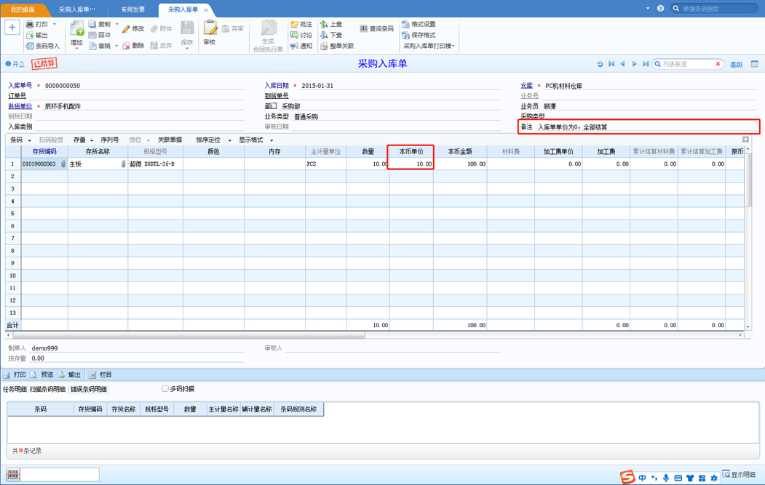Expand the 显示格式 dropdown

(271, 140)
